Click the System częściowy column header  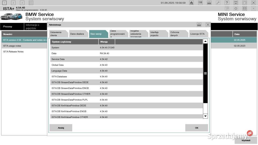pyautogui.click(x=74, y=42)
